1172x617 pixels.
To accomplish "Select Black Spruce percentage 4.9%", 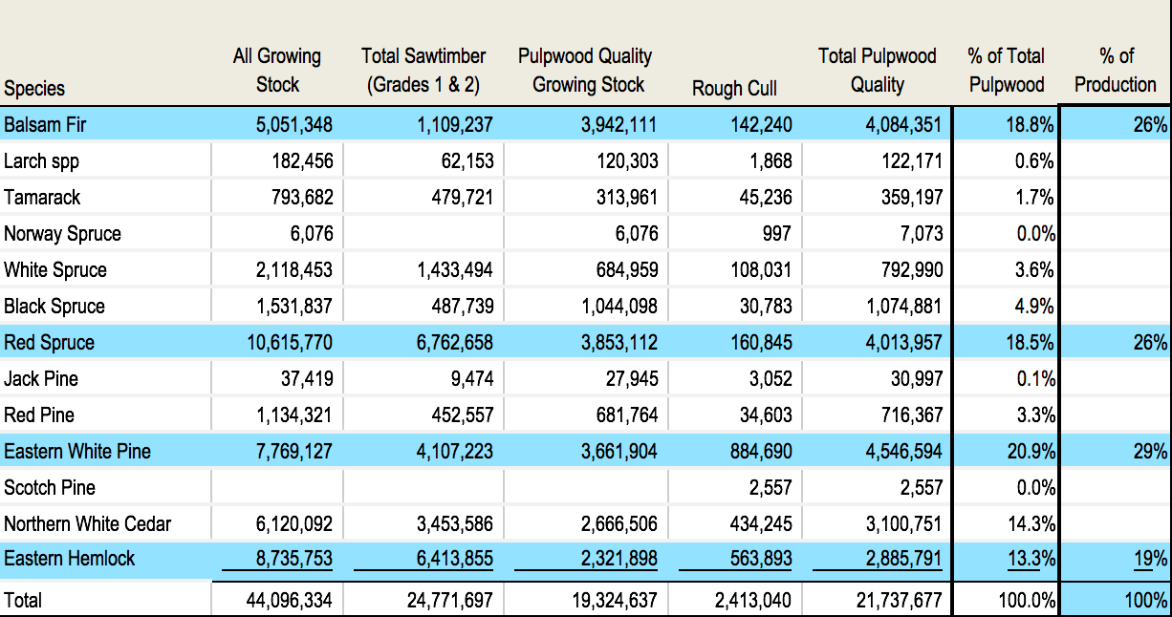I will (x=1035, y=307).
